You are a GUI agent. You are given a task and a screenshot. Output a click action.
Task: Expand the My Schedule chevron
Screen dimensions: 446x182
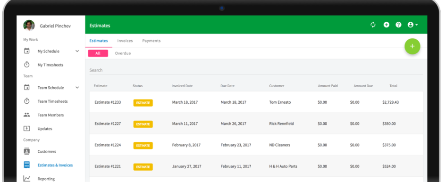[x=77, y=51]
